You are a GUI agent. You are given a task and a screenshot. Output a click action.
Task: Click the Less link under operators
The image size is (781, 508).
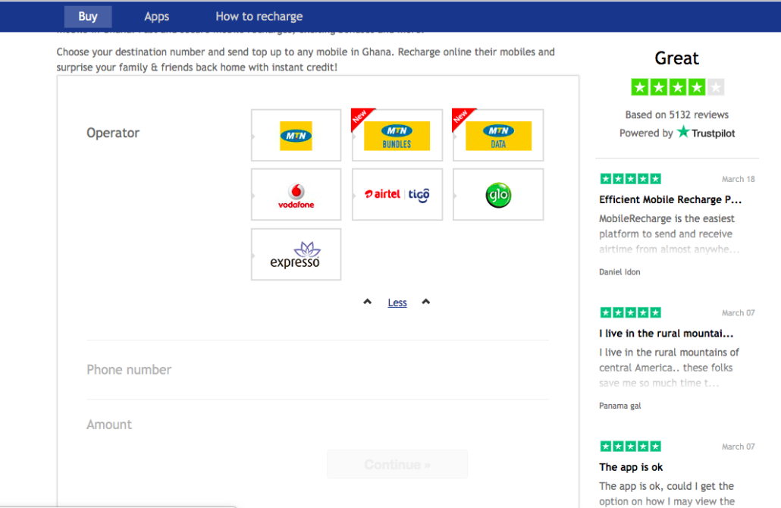(397, 303)
